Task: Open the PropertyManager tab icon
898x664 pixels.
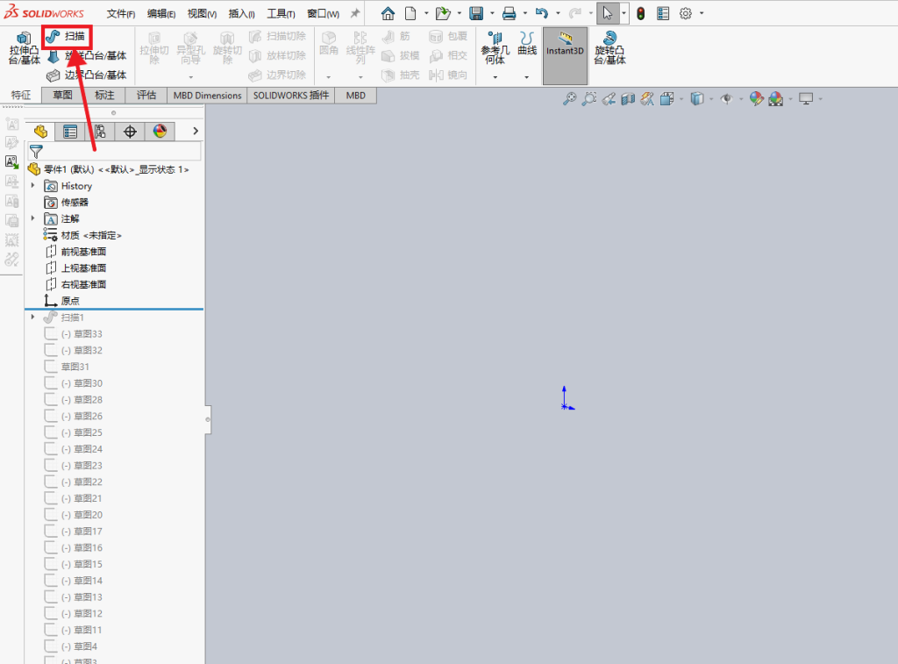Action: [70, 132]
